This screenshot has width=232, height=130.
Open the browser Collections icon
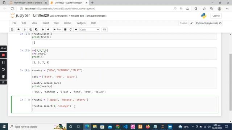(212, 9)
